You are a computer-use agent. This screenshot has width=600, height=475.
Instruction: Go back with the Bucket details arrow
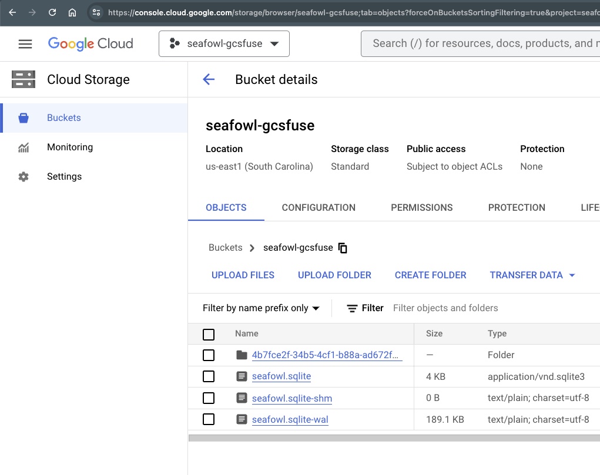(x=209, y=79)
